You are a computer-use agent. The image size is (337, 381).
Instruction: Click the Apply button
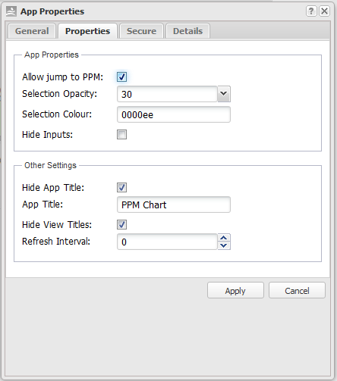pyautogui.click(x=235, y=290)
